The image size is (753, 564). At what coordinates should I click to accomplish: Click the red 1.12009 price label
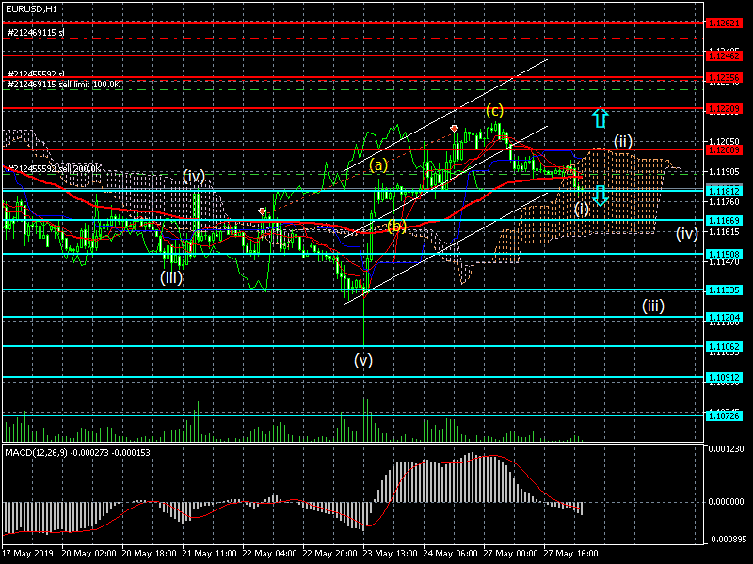point(723,150)
